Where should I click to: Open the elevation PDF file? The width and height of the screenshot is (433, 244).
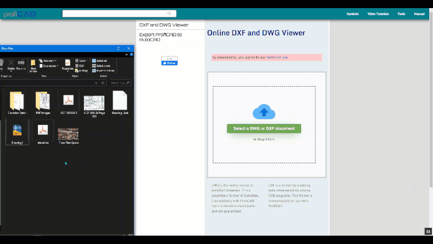43,131
